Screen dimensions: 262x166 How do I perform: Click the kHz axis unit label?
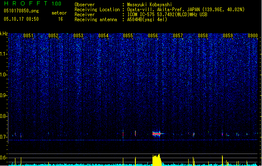pyautogui.click(x=4, y=34)
